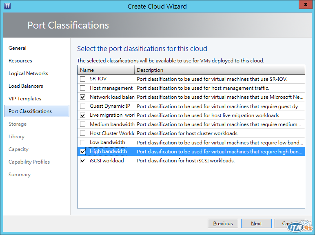Click the Description column header
Screen dimensions: 315x235
(220, 70)
